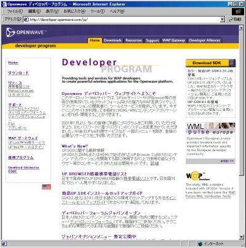Click What's New? heading

point(74,146)
